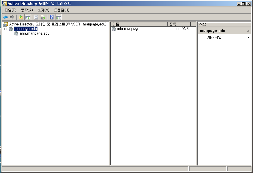Click the domainDNS type cell
Screen dimensions: 253x173
179,29
